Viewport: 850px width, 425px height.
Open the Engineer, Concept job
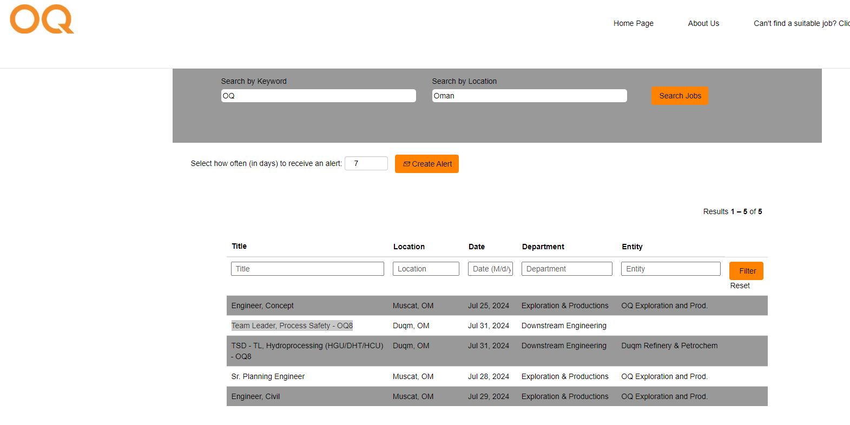pos(262,306)
